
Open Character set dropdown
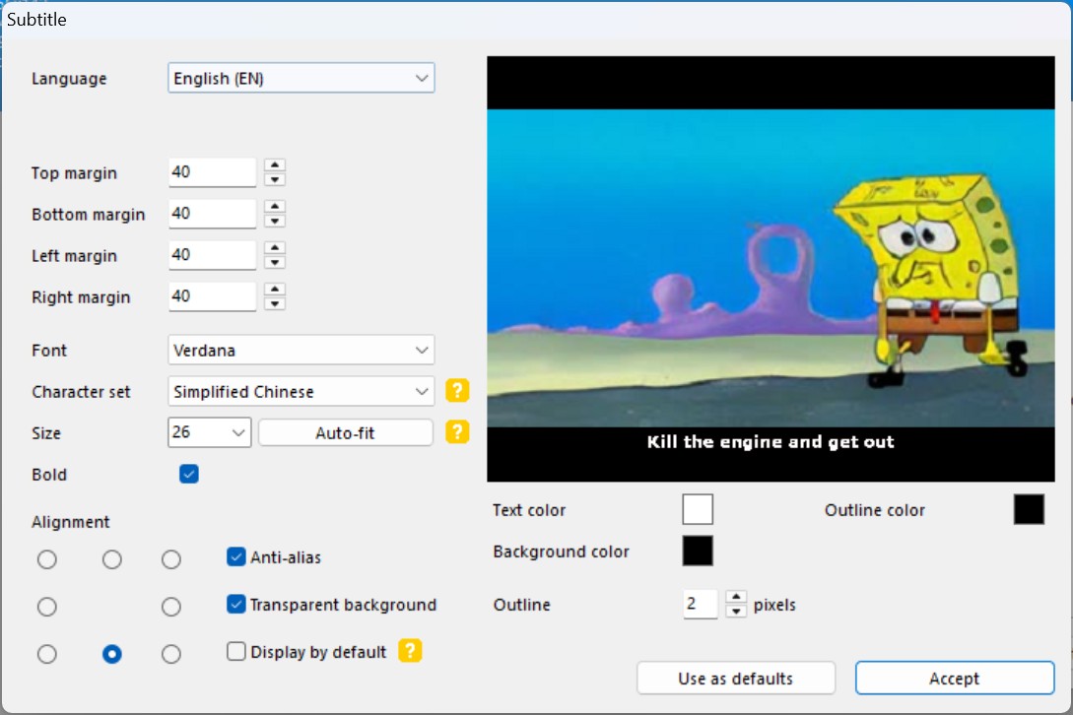301,391
